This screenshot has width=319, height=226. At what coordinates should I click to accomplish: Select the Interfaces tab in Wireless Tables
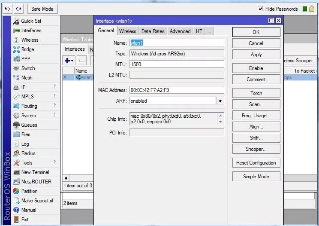click(x=75, y=49)
